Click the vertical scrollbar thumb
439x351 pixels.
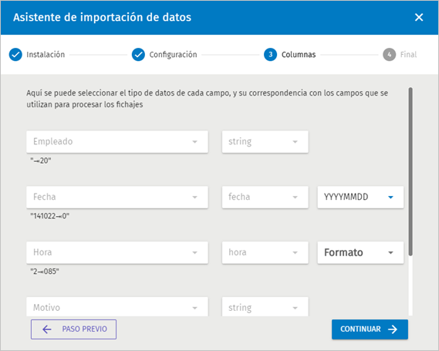tap(410, 171)
